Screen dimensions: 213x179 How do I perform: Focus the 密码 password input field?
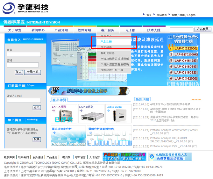pyautogui.click(x=23, y=65)
